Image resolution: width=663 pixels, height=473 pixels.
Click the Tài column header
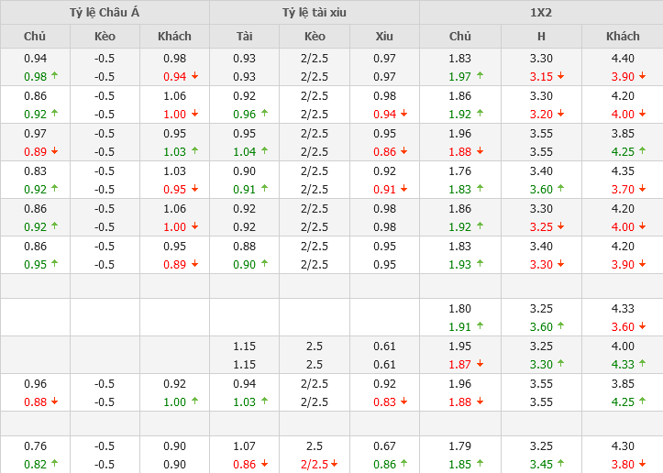point(244,37)
